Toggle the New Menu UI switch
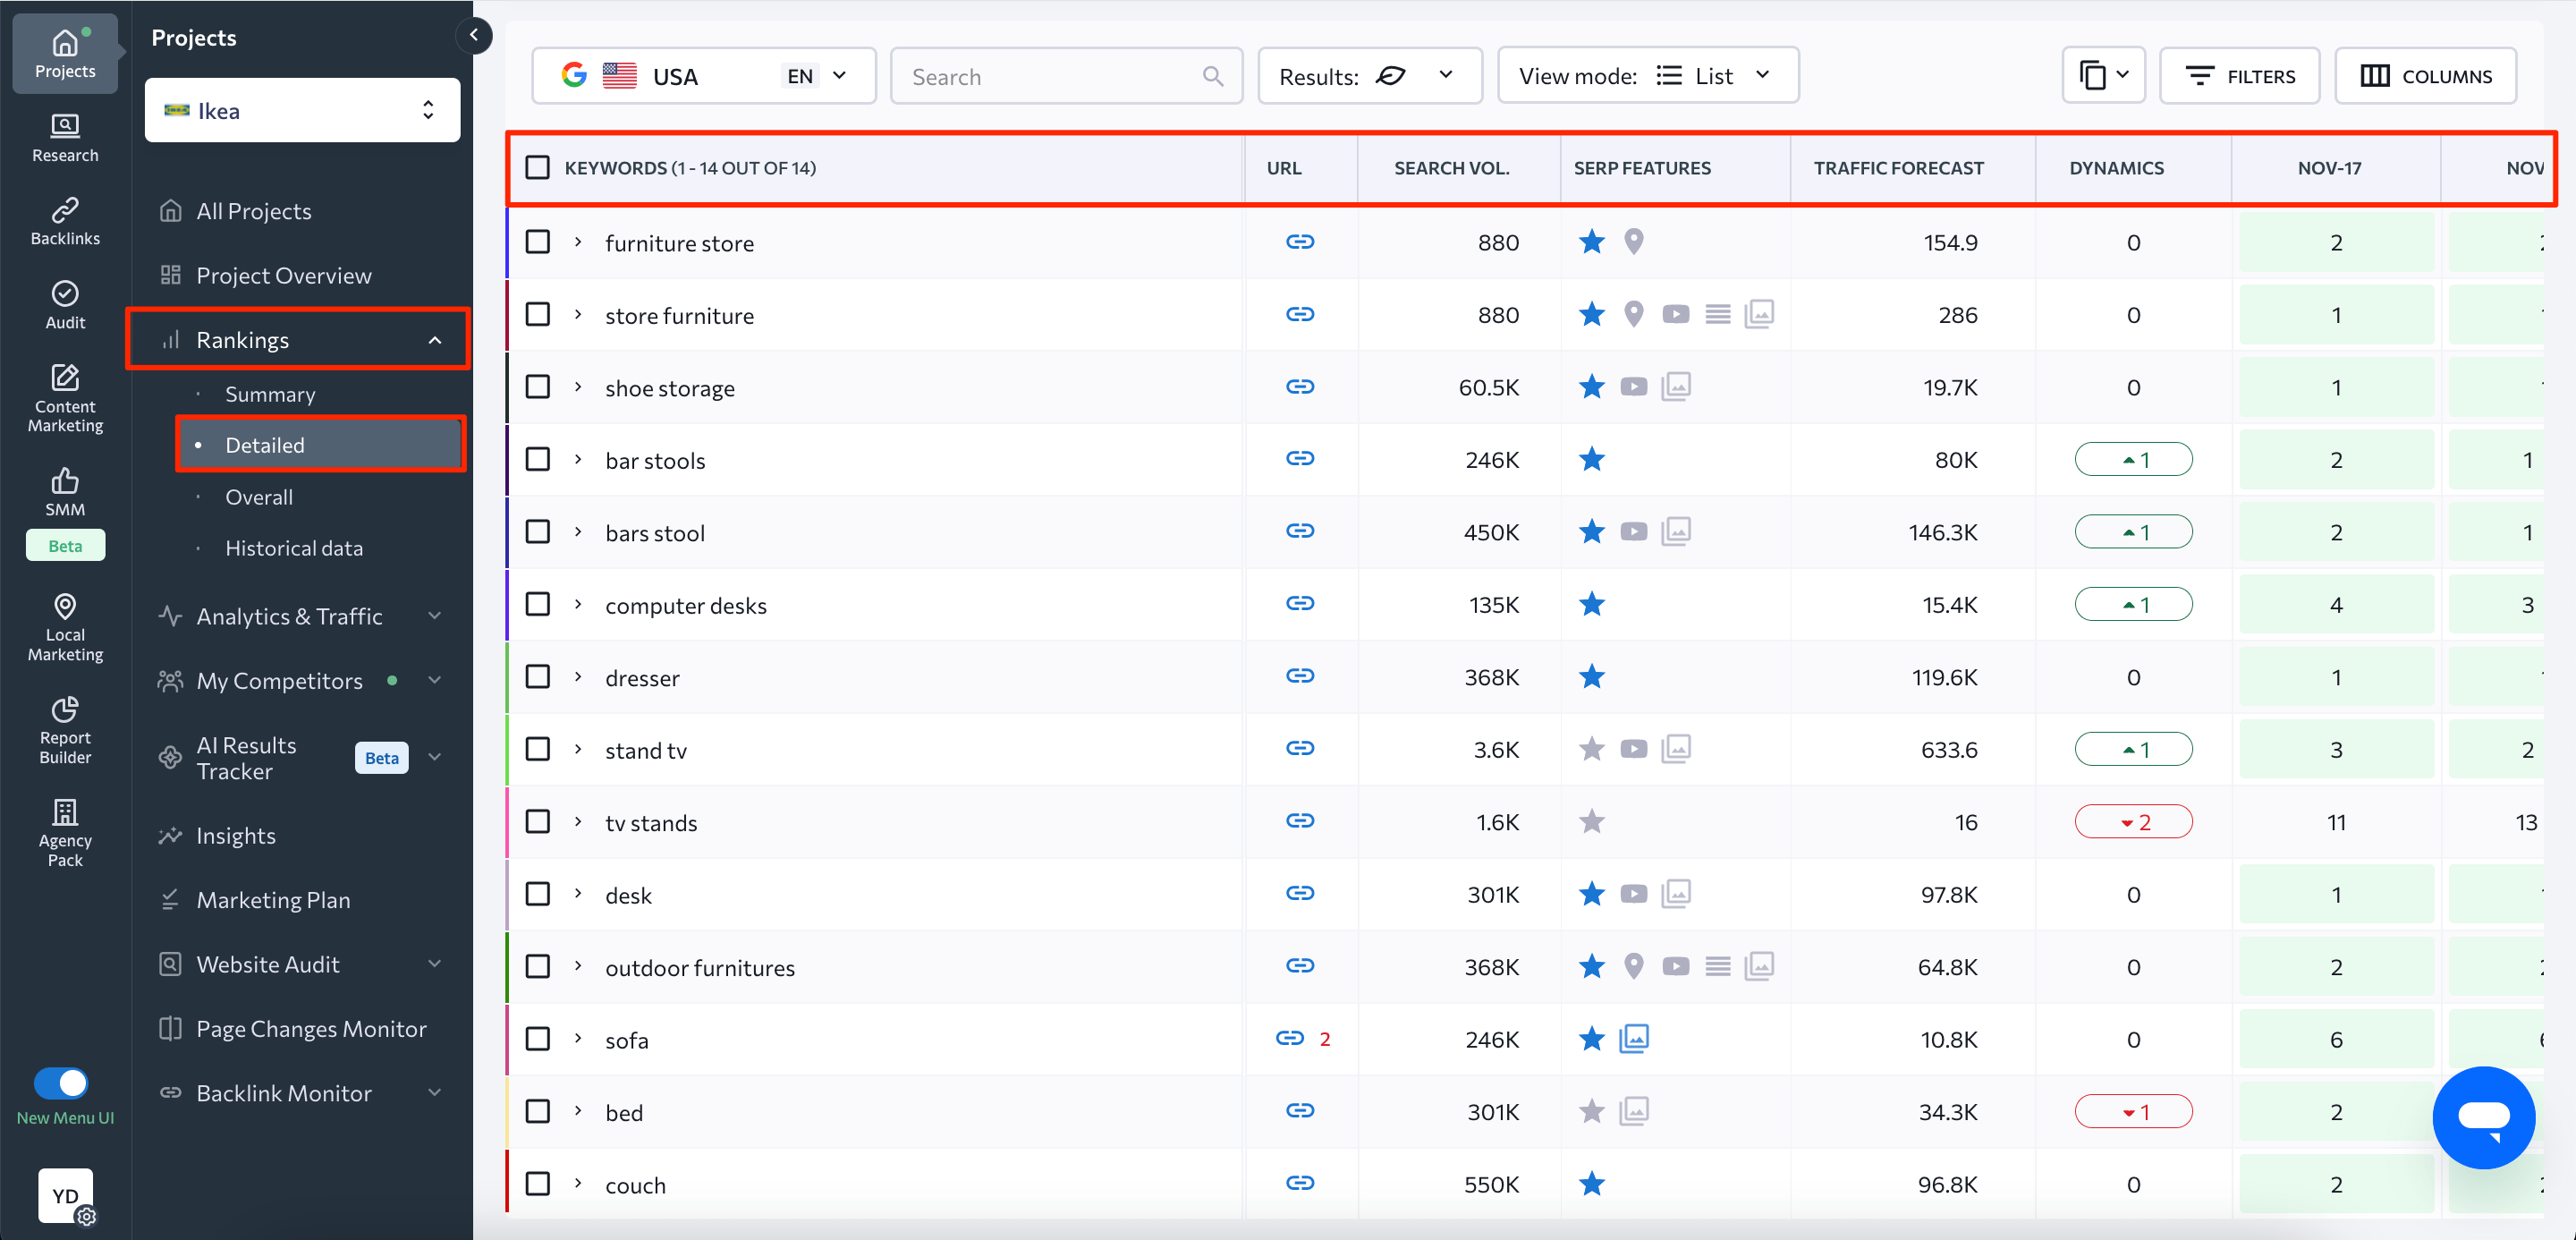This screenshot has width=2576, height=1240. pyautogui.click(x=62, y=1083)
